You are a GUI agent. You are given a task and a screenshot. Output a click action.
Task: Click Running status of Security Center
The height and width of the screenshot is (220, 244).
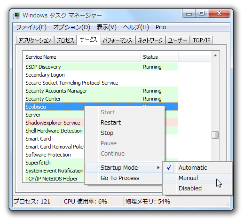[x=152, y=99]
